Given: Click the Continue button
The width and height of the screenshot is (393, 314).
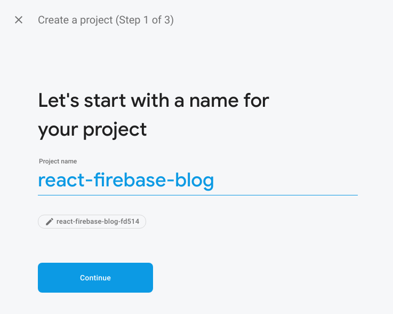Looking at the screenshot, I should tap(95, 278).
